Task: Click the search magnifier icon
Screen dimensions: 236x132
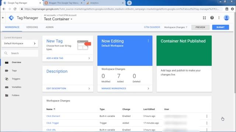Action: [6, 53]
